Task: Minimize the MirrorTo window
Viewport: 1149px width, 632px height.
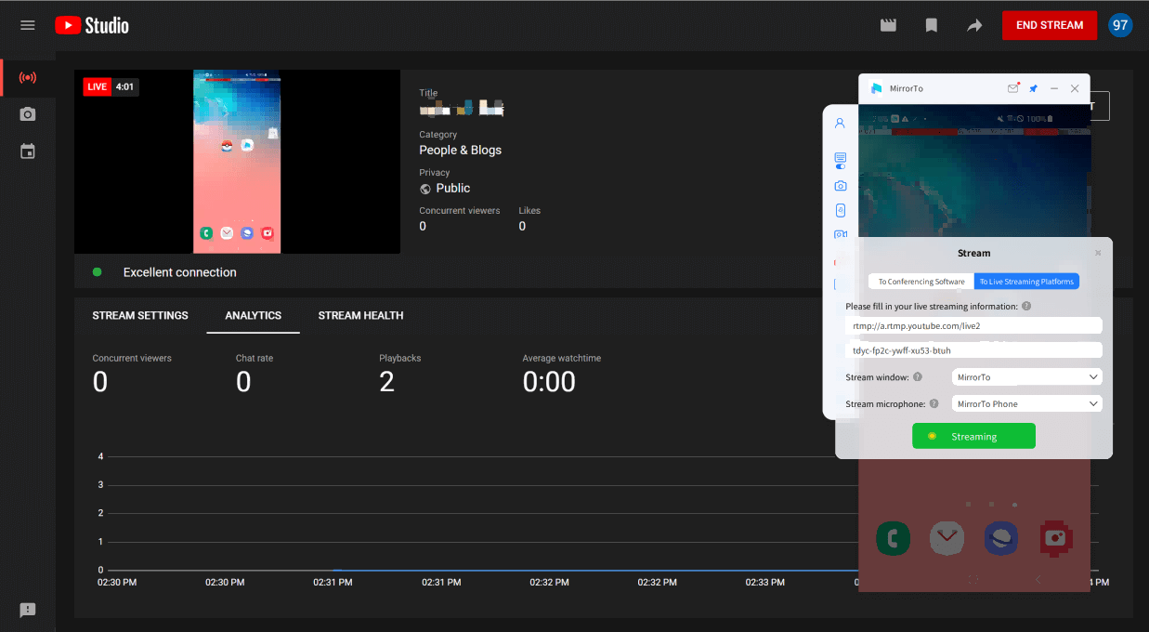Action: (x=1054, y=88)
